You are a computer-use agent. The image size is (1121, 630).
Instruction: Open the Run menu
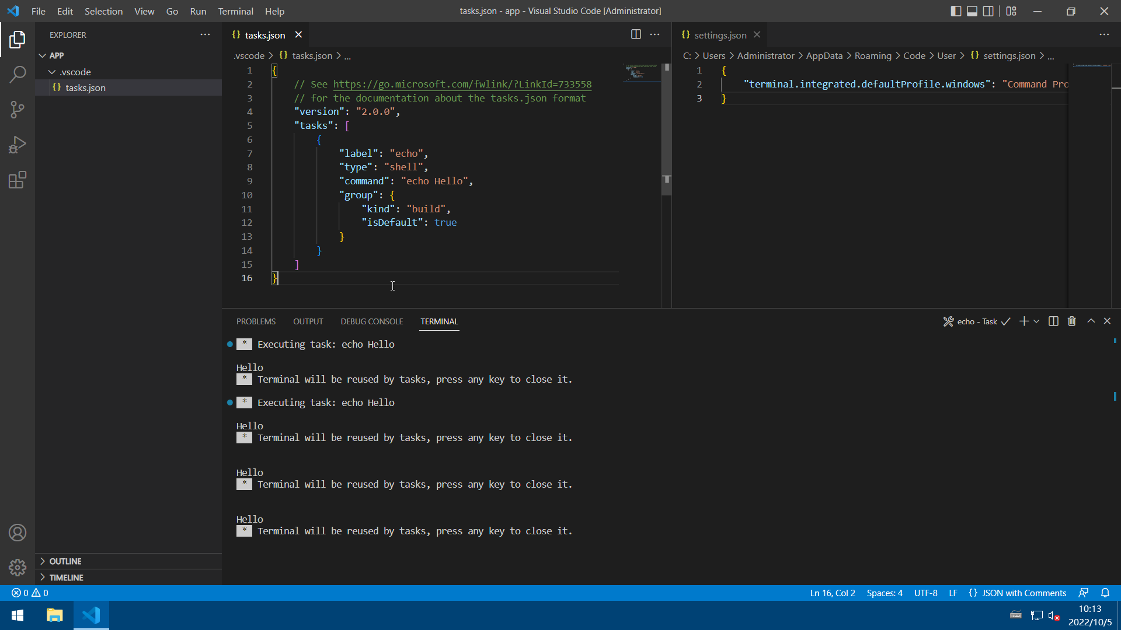click(198, 11)
